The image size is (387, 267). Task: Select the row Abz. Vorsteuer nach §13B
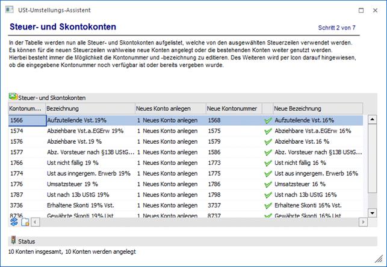(x=90, y=152)
